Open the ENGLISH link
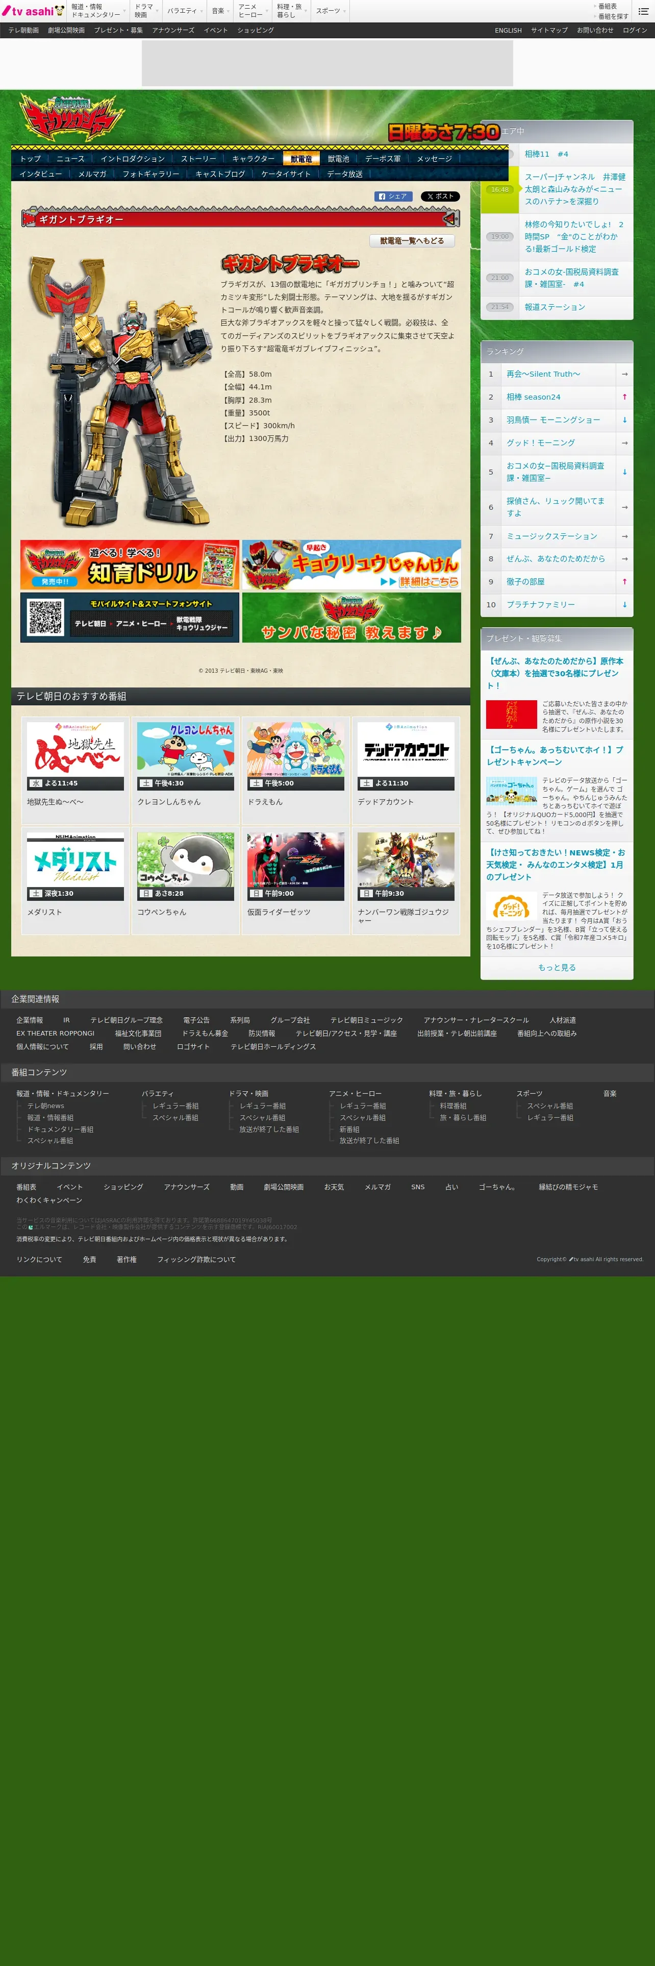The width and height of the screenshot is (655, 1966). [508, 31]
